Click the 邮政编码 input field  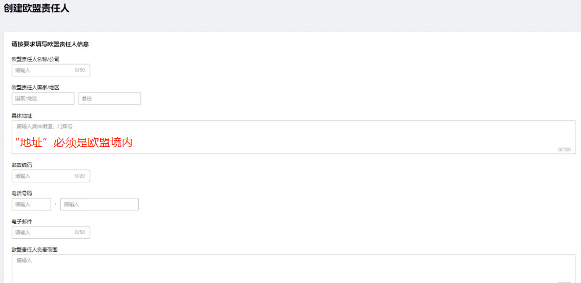click(x=43, y=176)
